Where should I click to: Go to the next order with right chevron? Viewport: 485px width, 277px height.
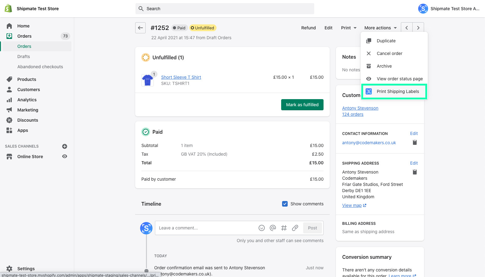(418, 28)
